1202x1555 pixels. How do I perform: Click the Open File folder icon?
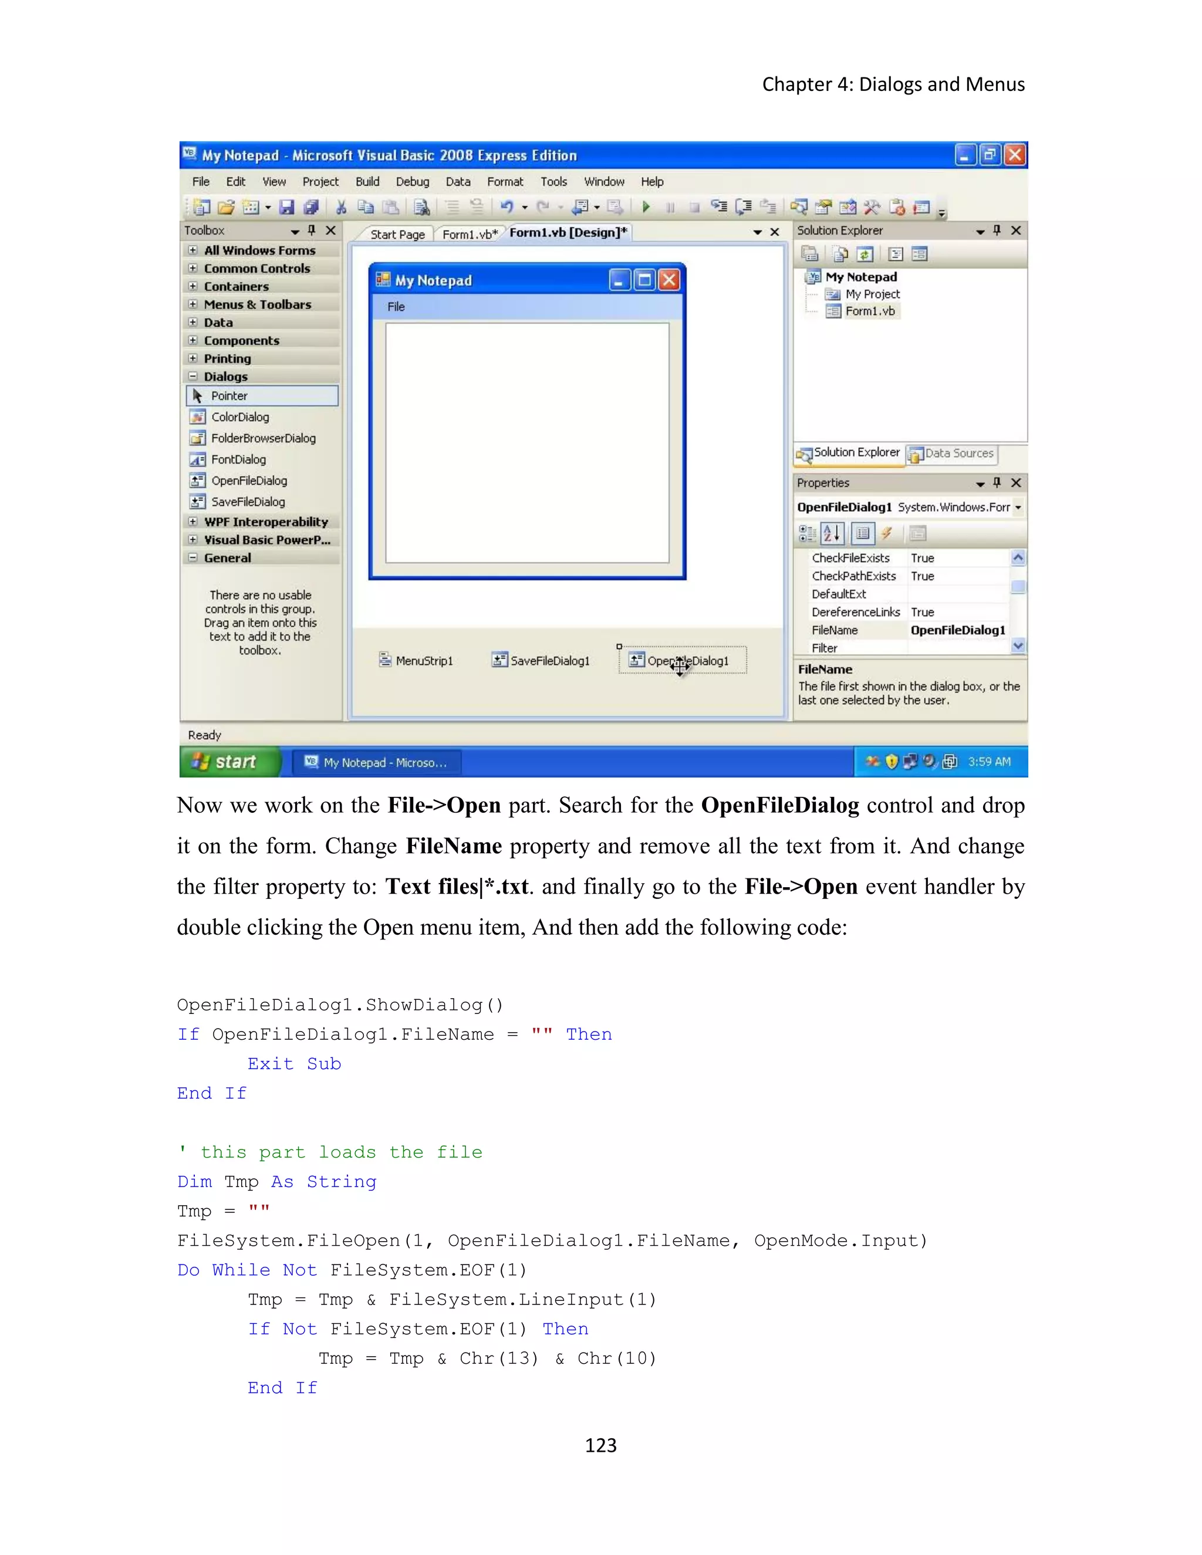(227, 207)
